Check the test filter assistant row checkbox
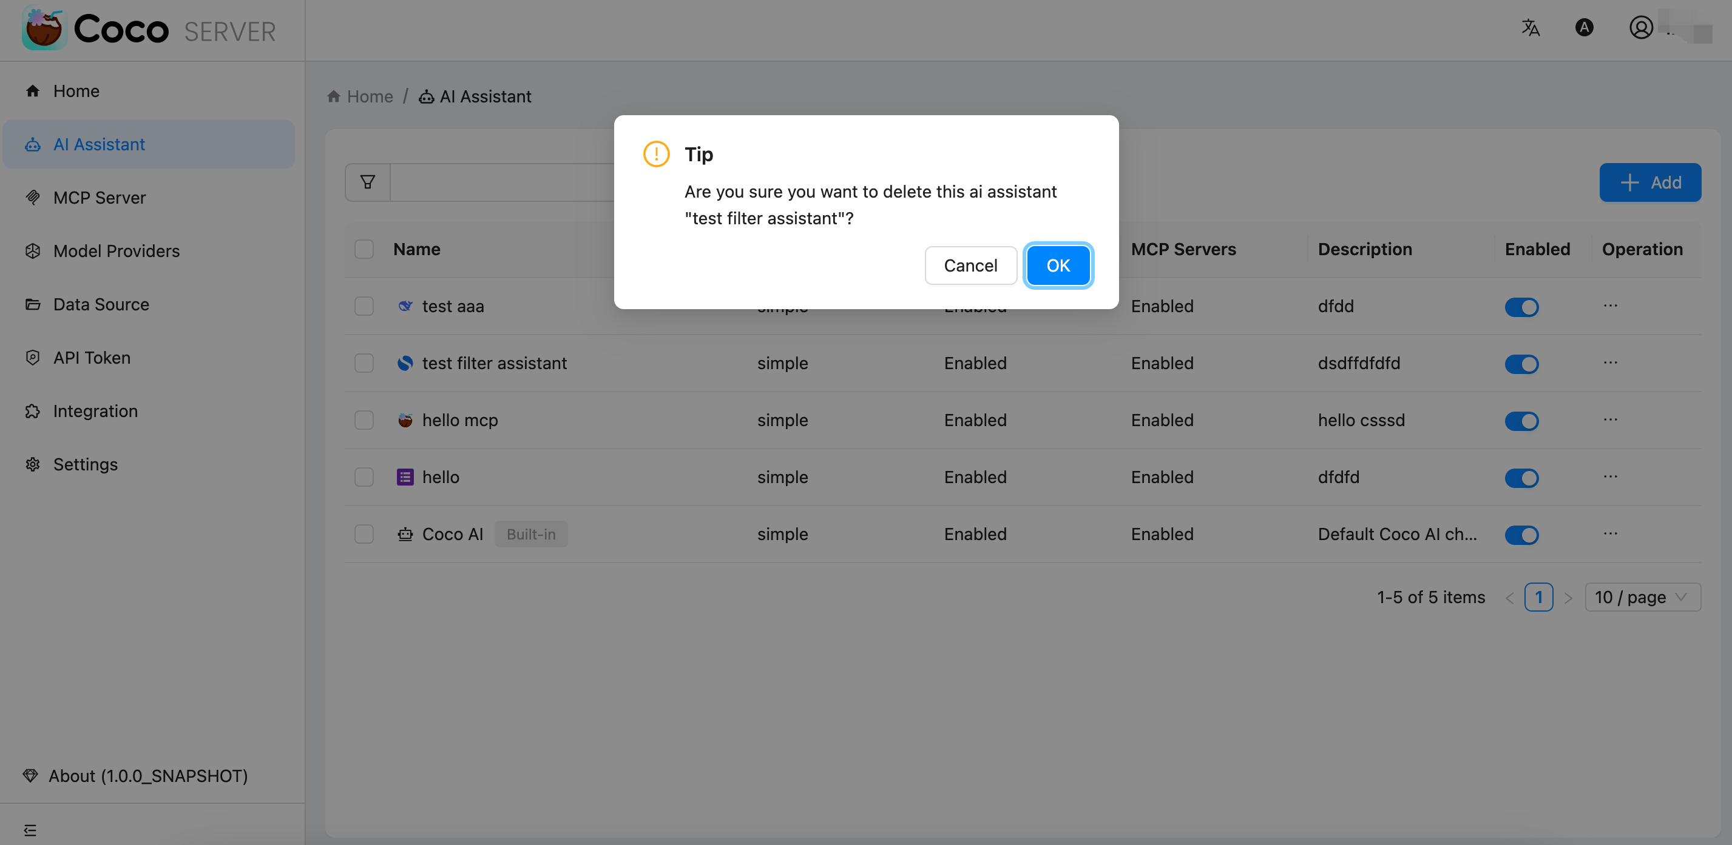Image resolution: width=1732 pixels, height=845 pixels. pyautogui.click(x=364, y=363)
